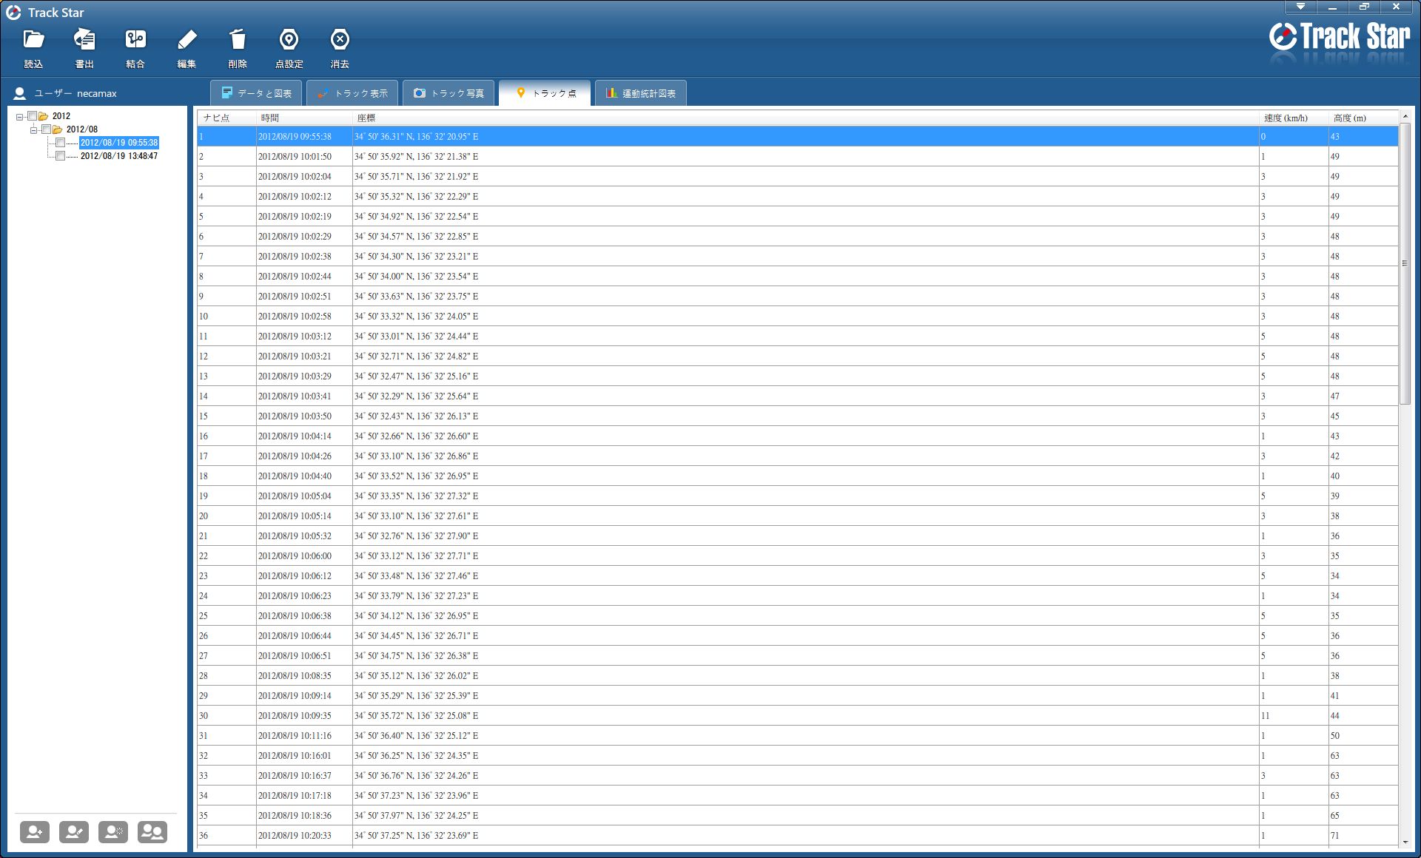Screen dimensions: 1421x858
Task: Open the 編集 (edit) pencil tool
Action: [x=187, y=40]
